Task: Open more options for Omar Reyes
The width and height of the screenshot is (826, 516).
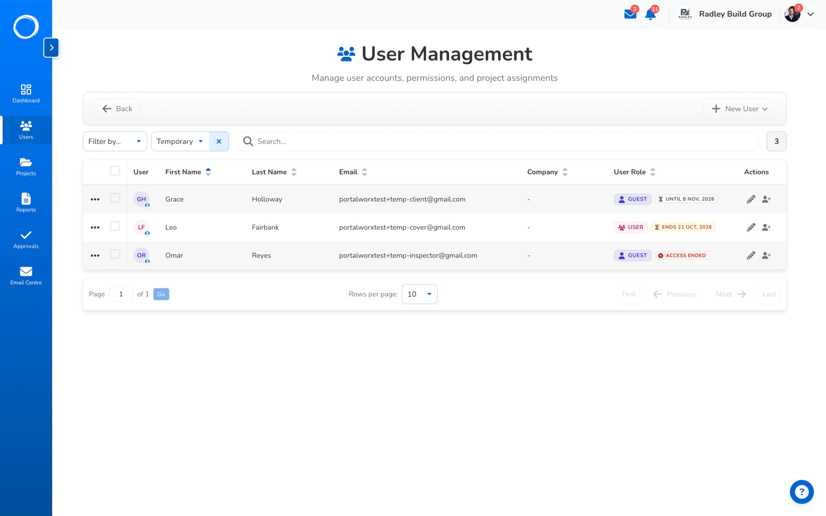Action: click(95, 255)
